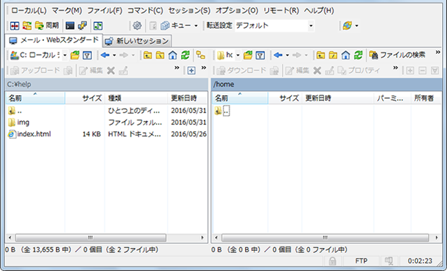
Task: Click the ダウンロード download button
Action: tap(241, 70)
